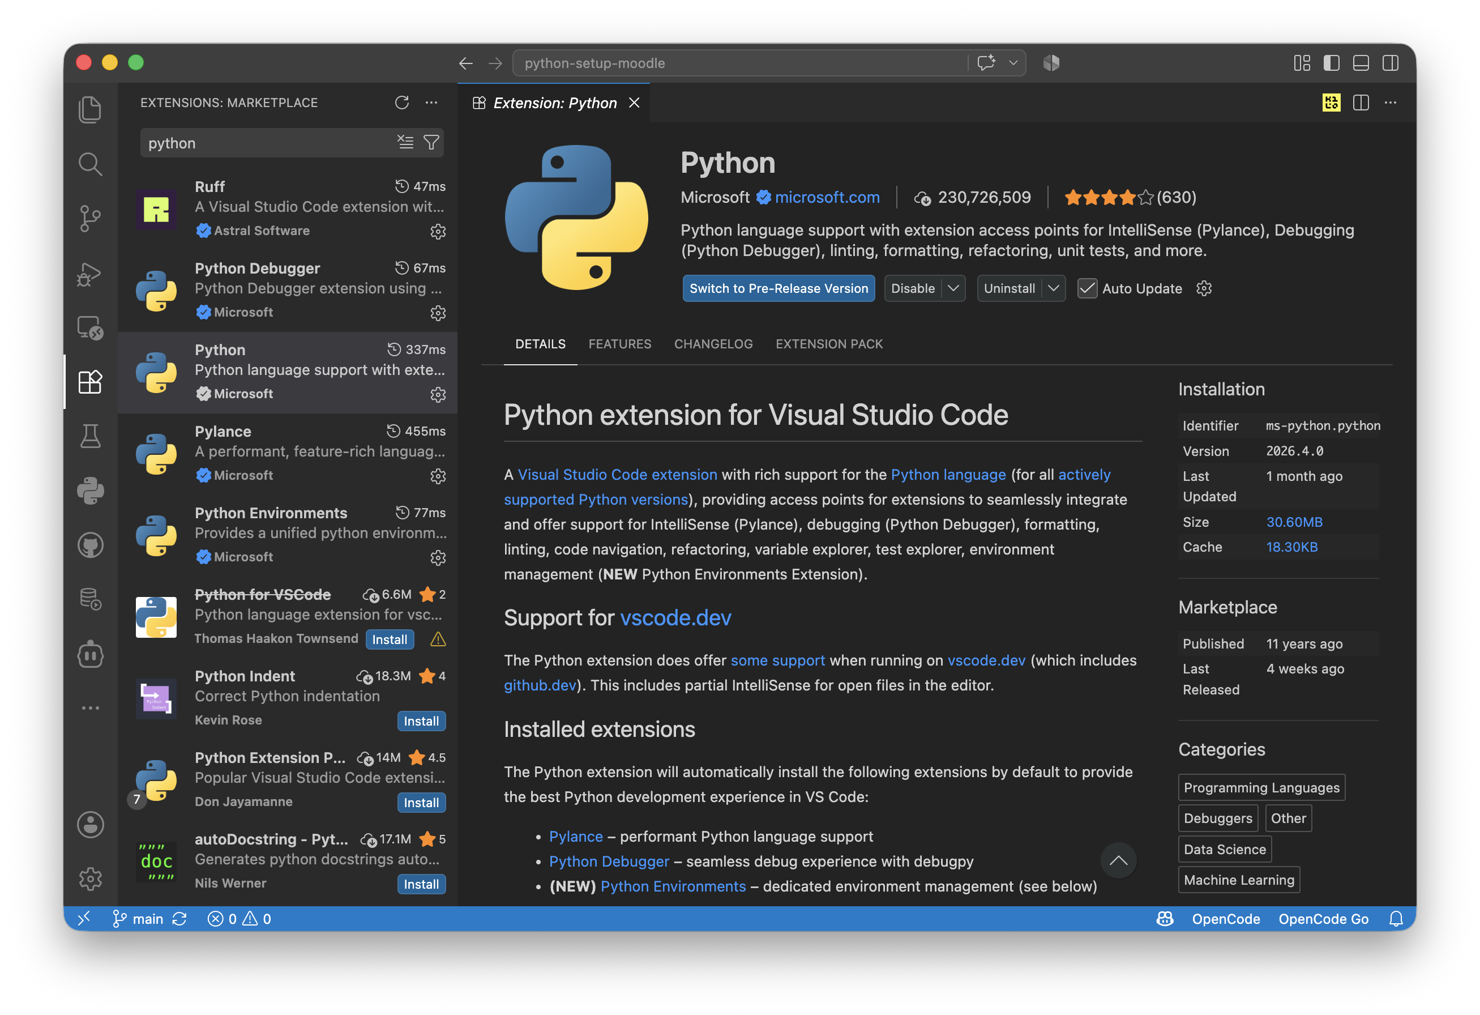Toggle the primary side bar layout button

(1332, 63)
